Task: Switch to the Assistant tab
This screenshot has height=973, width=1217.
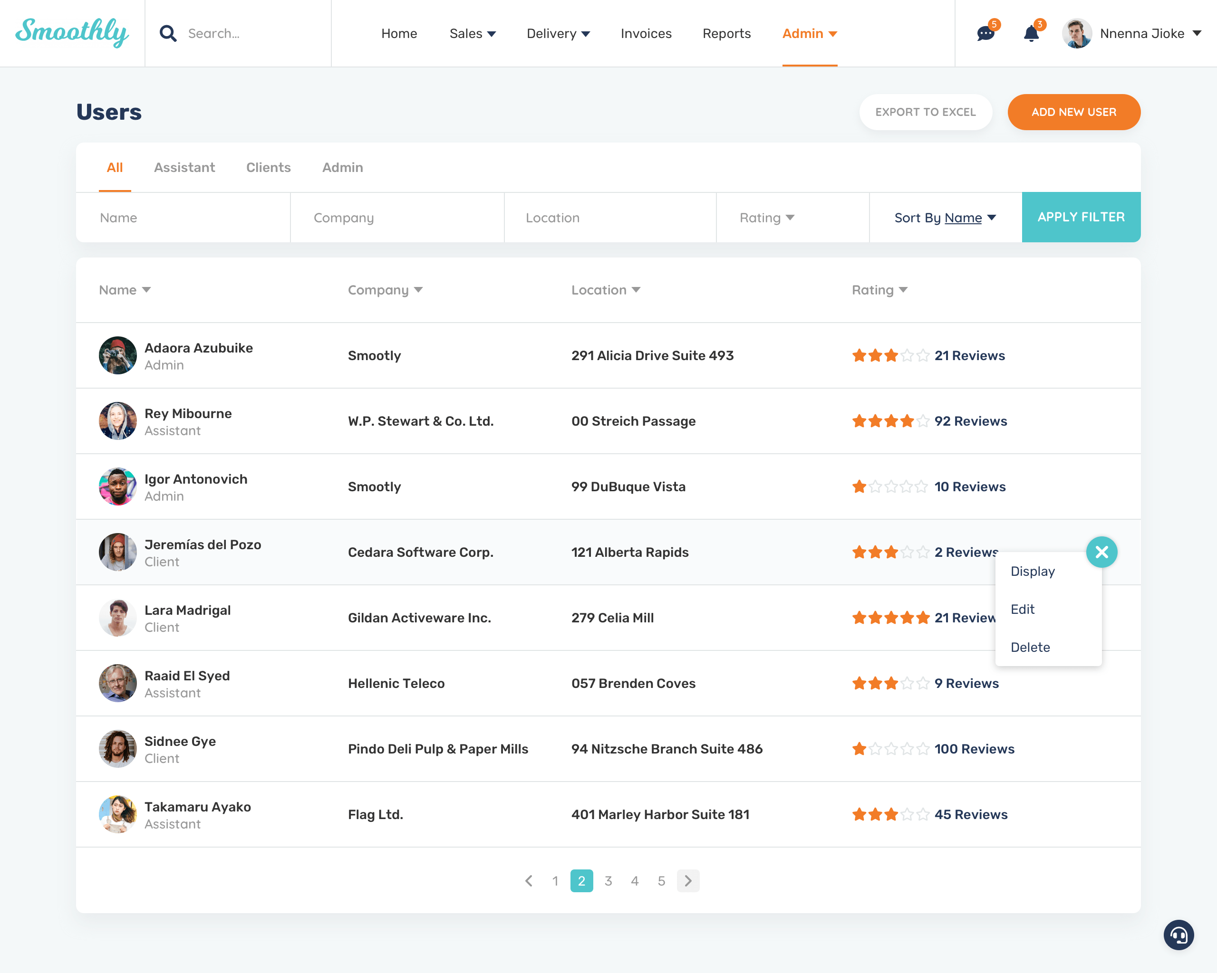Action: [x=184, y=168]
